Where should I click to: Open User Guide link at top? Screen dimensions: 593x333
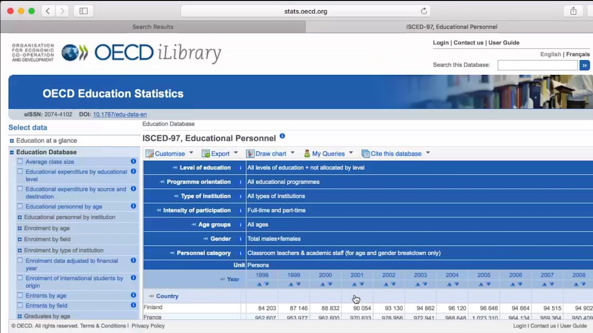(504, 43)
